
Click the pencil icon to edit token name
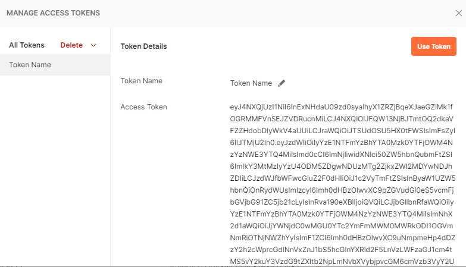pyautogui.click(x=282, y=83)
